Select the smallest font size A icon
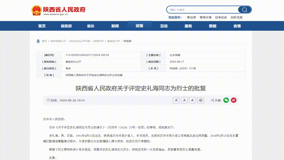The width and height of the screenshot is (284, 160). pos(192,100)
